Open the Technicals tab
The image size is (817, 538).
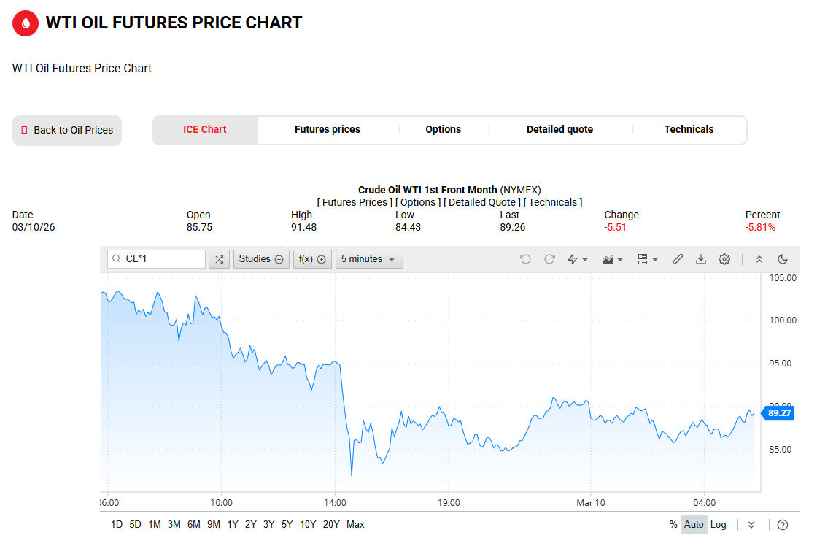pos(689,130)
